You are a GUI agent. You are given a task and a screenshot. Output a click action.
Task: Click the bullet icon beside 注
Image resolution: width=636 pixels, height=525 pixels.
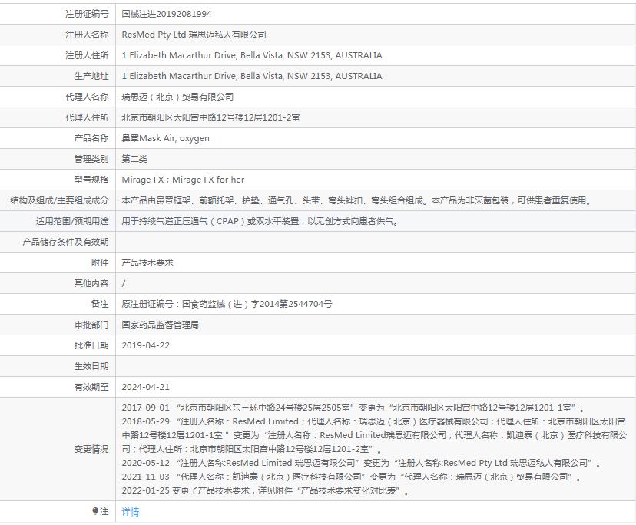pyautogui.click(x=95, y=511)
